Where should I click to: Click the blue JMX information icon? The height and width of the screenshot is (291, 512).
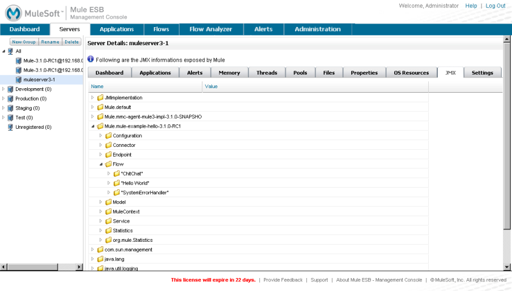click(x=91, y=59)
